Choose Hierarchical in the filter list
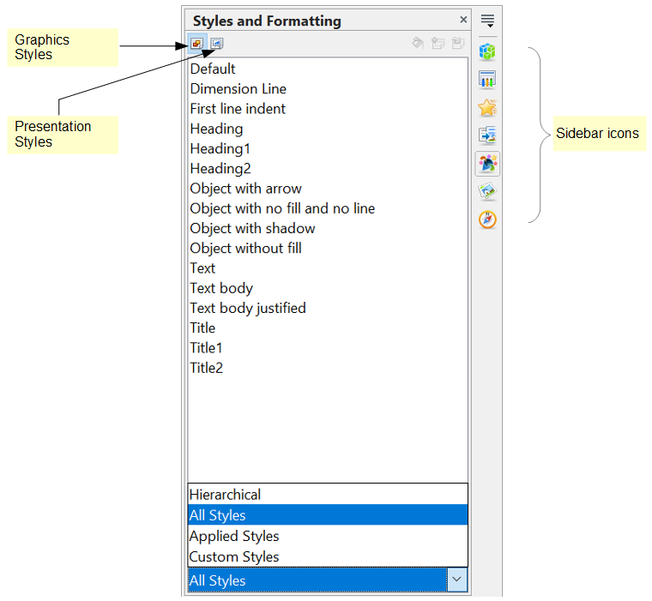This screenshot has height=601, width=652. (328, 495)
